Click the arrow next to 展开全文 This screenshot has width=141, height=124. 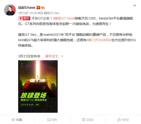pos(62,56)
